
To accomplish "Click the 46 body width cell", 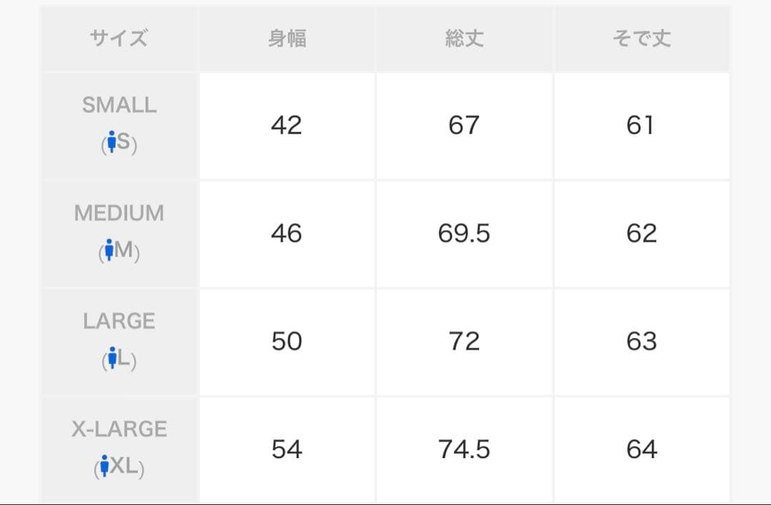I will (x=287, y=234).
